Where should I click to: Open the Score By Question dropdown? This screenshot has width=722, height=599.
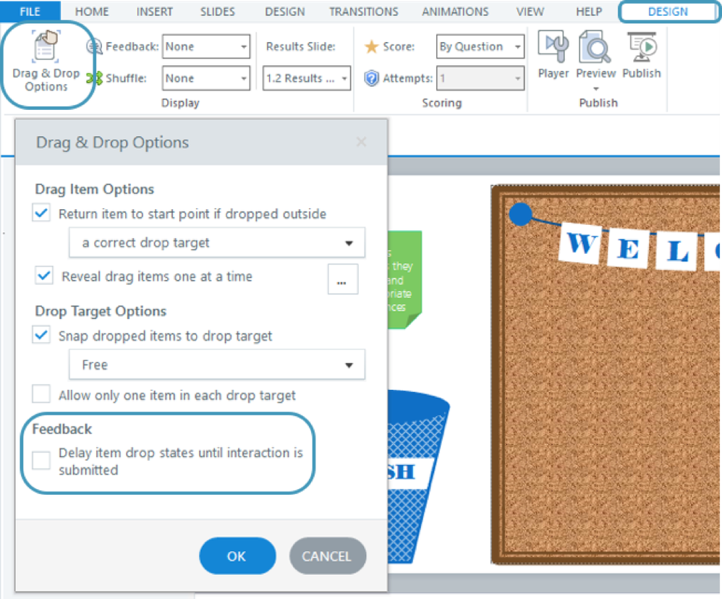pyautogui.click(x=480, y=46)
